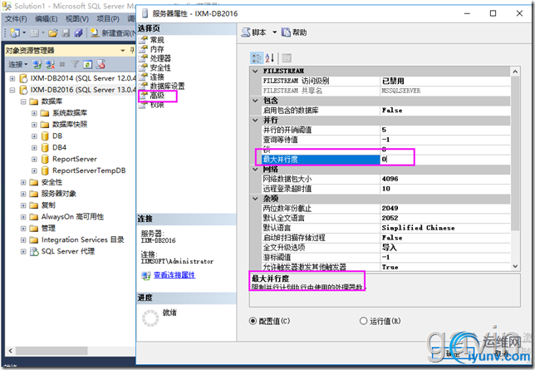Select the ReportServerTempDB database

click(89, 170)
